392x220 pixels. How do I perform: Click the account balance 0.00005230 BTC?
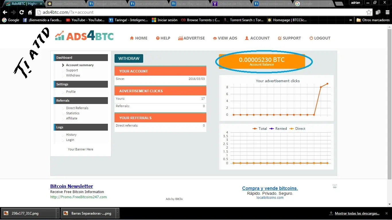pos(262,60)
